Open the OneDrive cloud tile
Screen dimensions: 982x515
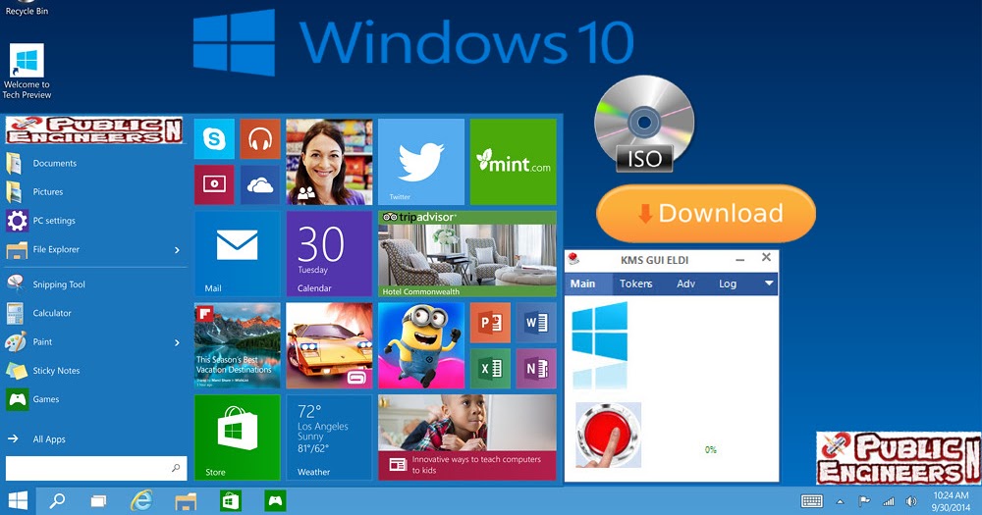260,184
